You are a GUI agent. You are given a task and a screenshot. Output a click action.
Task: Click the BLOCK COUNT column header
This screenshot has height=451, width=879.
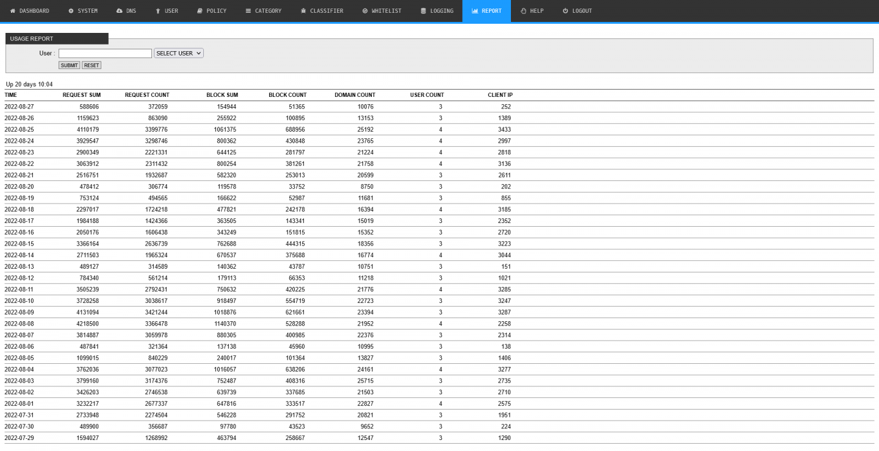point(288,95)
